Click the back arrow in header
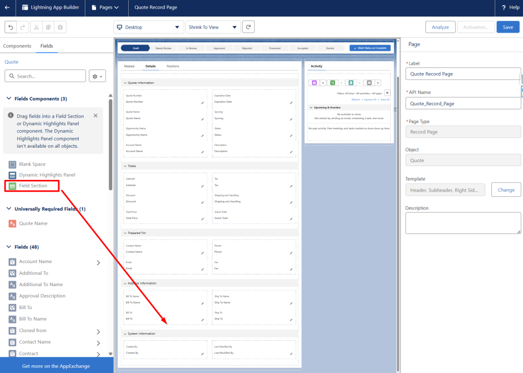 tap(7, 7)
